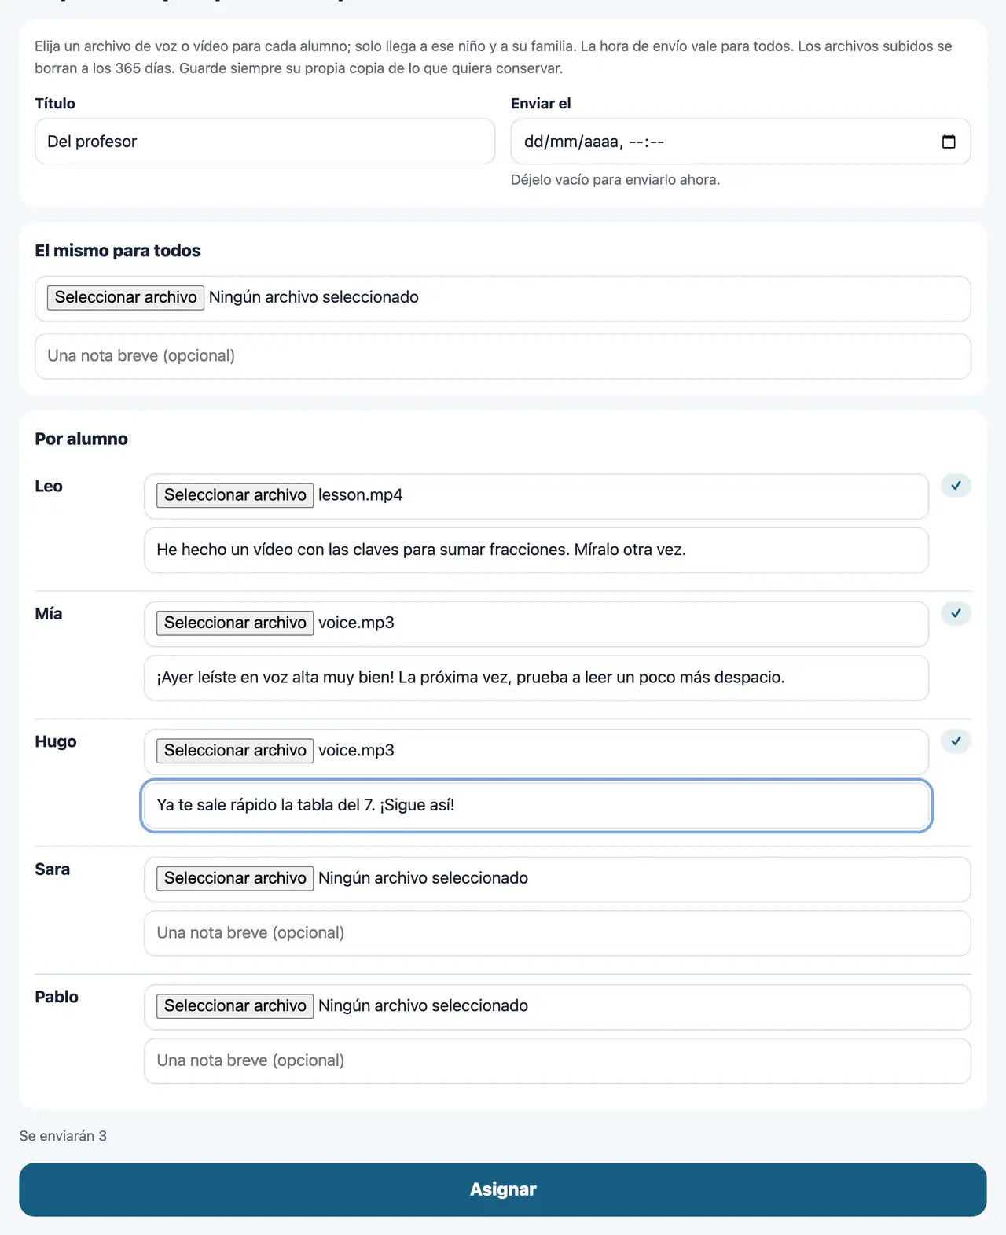The image size is (1006, 1235).
Task: Click the checkmark badge for Mía
Action: point(956,613)
